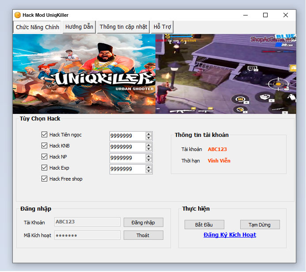Decrease the Hack Tiên ngọc value with down arrow
Screen dimensions: 306x272
pyautogui.click(x=149, y=138)
